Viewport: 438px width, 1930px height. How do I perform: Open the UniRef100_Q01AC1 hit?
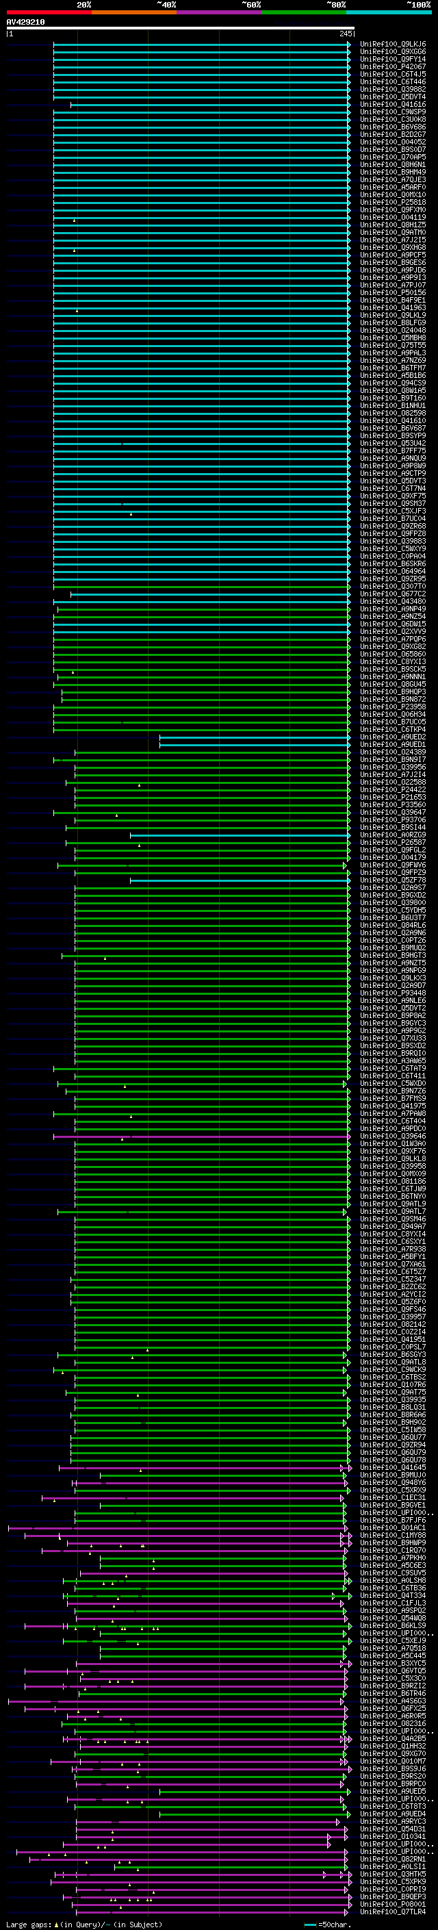tap(393, 1527)
